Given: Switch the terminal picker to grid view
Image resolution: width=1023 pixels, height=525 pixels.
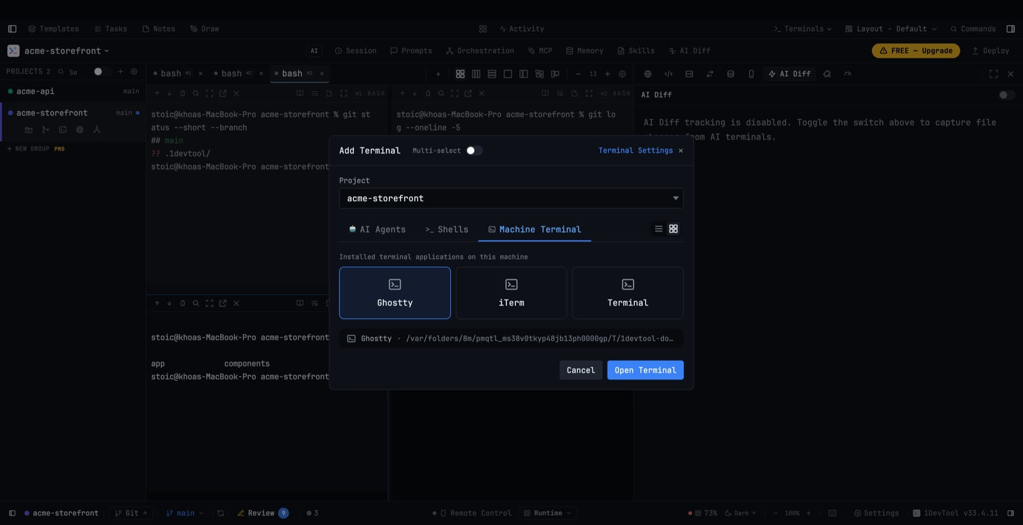Looking at the screenshot, I should point(673,229).
